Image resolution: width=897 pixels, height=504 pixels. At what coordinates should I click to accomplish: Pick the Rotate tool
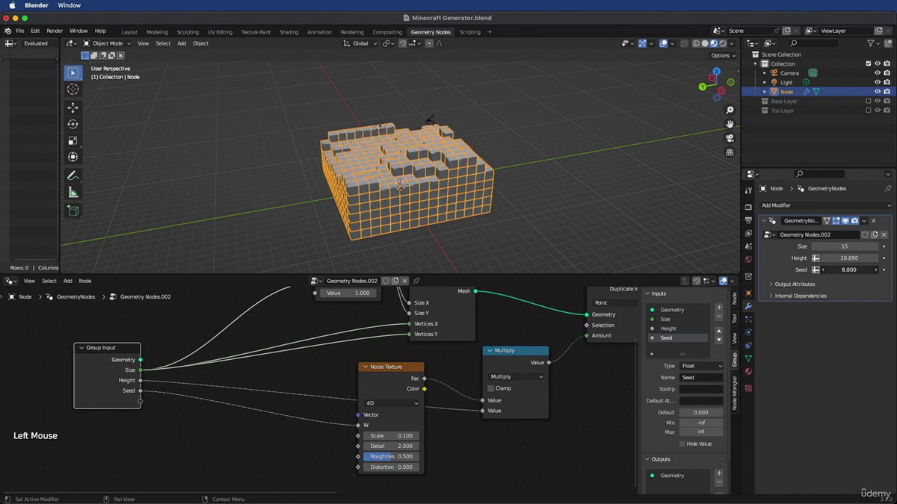[73, 125]
